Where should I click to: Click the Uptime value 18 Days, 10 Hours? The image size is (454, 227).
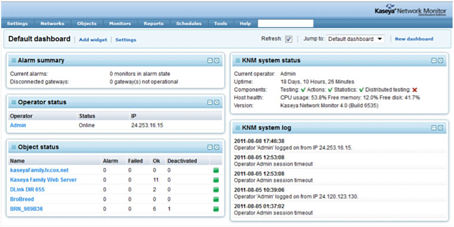(x=317, y=82)
